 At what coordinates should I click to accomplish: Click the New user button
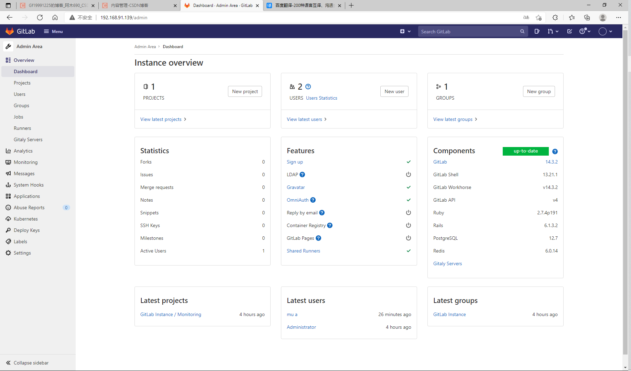pyautogui.click(x=394, y=91)
